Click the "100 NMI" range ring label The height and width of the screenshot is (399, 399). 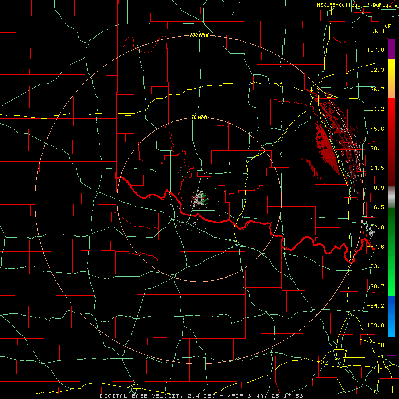click(x=199, y=35)
